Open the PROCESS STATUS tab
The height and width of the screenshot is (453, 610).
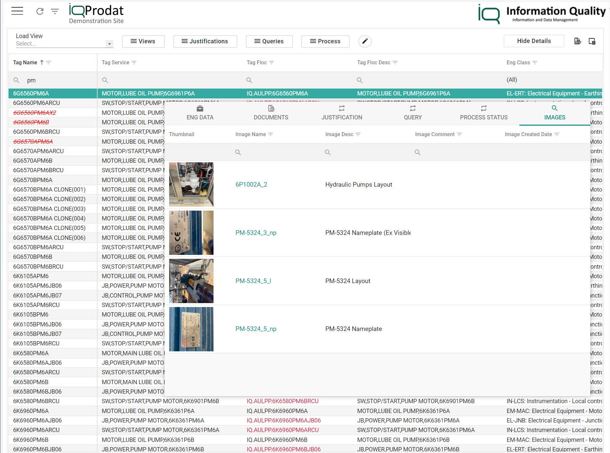click(x=483, y=113)
